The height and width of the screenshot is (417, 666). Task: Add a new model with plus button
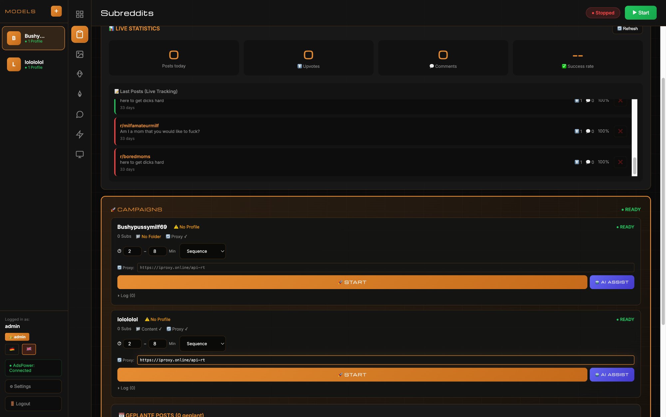(56, 11)
